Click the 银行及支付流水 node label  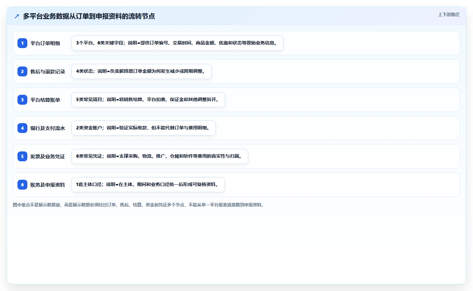point(47,128)
